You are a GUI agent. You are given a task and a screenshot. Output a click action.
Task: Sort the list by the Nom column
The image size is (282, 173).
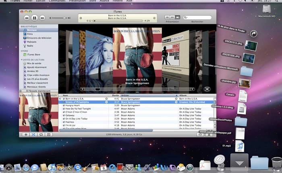85,95
